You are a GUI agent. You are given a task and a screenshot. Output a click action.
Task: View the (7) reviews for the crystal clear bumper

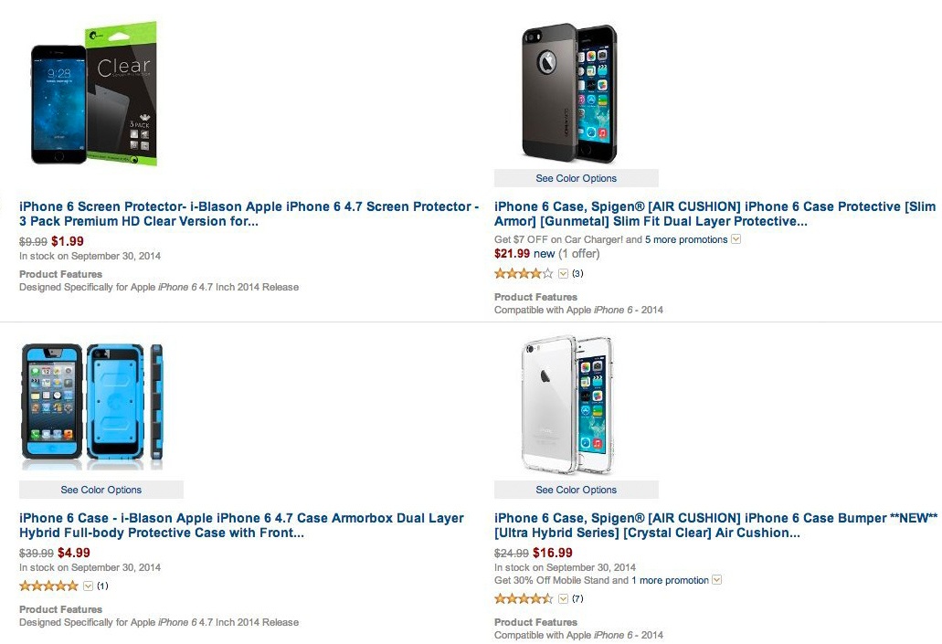pos(577,598)
